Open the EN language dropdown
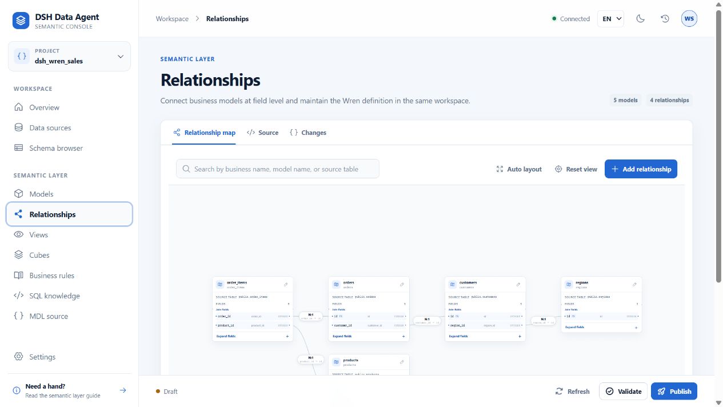The height and width of the screenshot is (407, 723). 611,19
